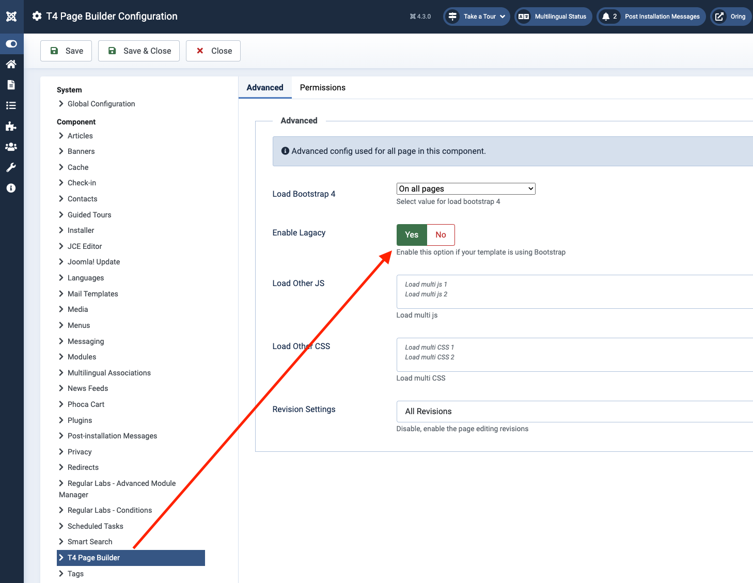Open the Home dashboard sidebar icon
Viewport: 753px width, 583px height.
pyautogui.click(x=11, y=64)
